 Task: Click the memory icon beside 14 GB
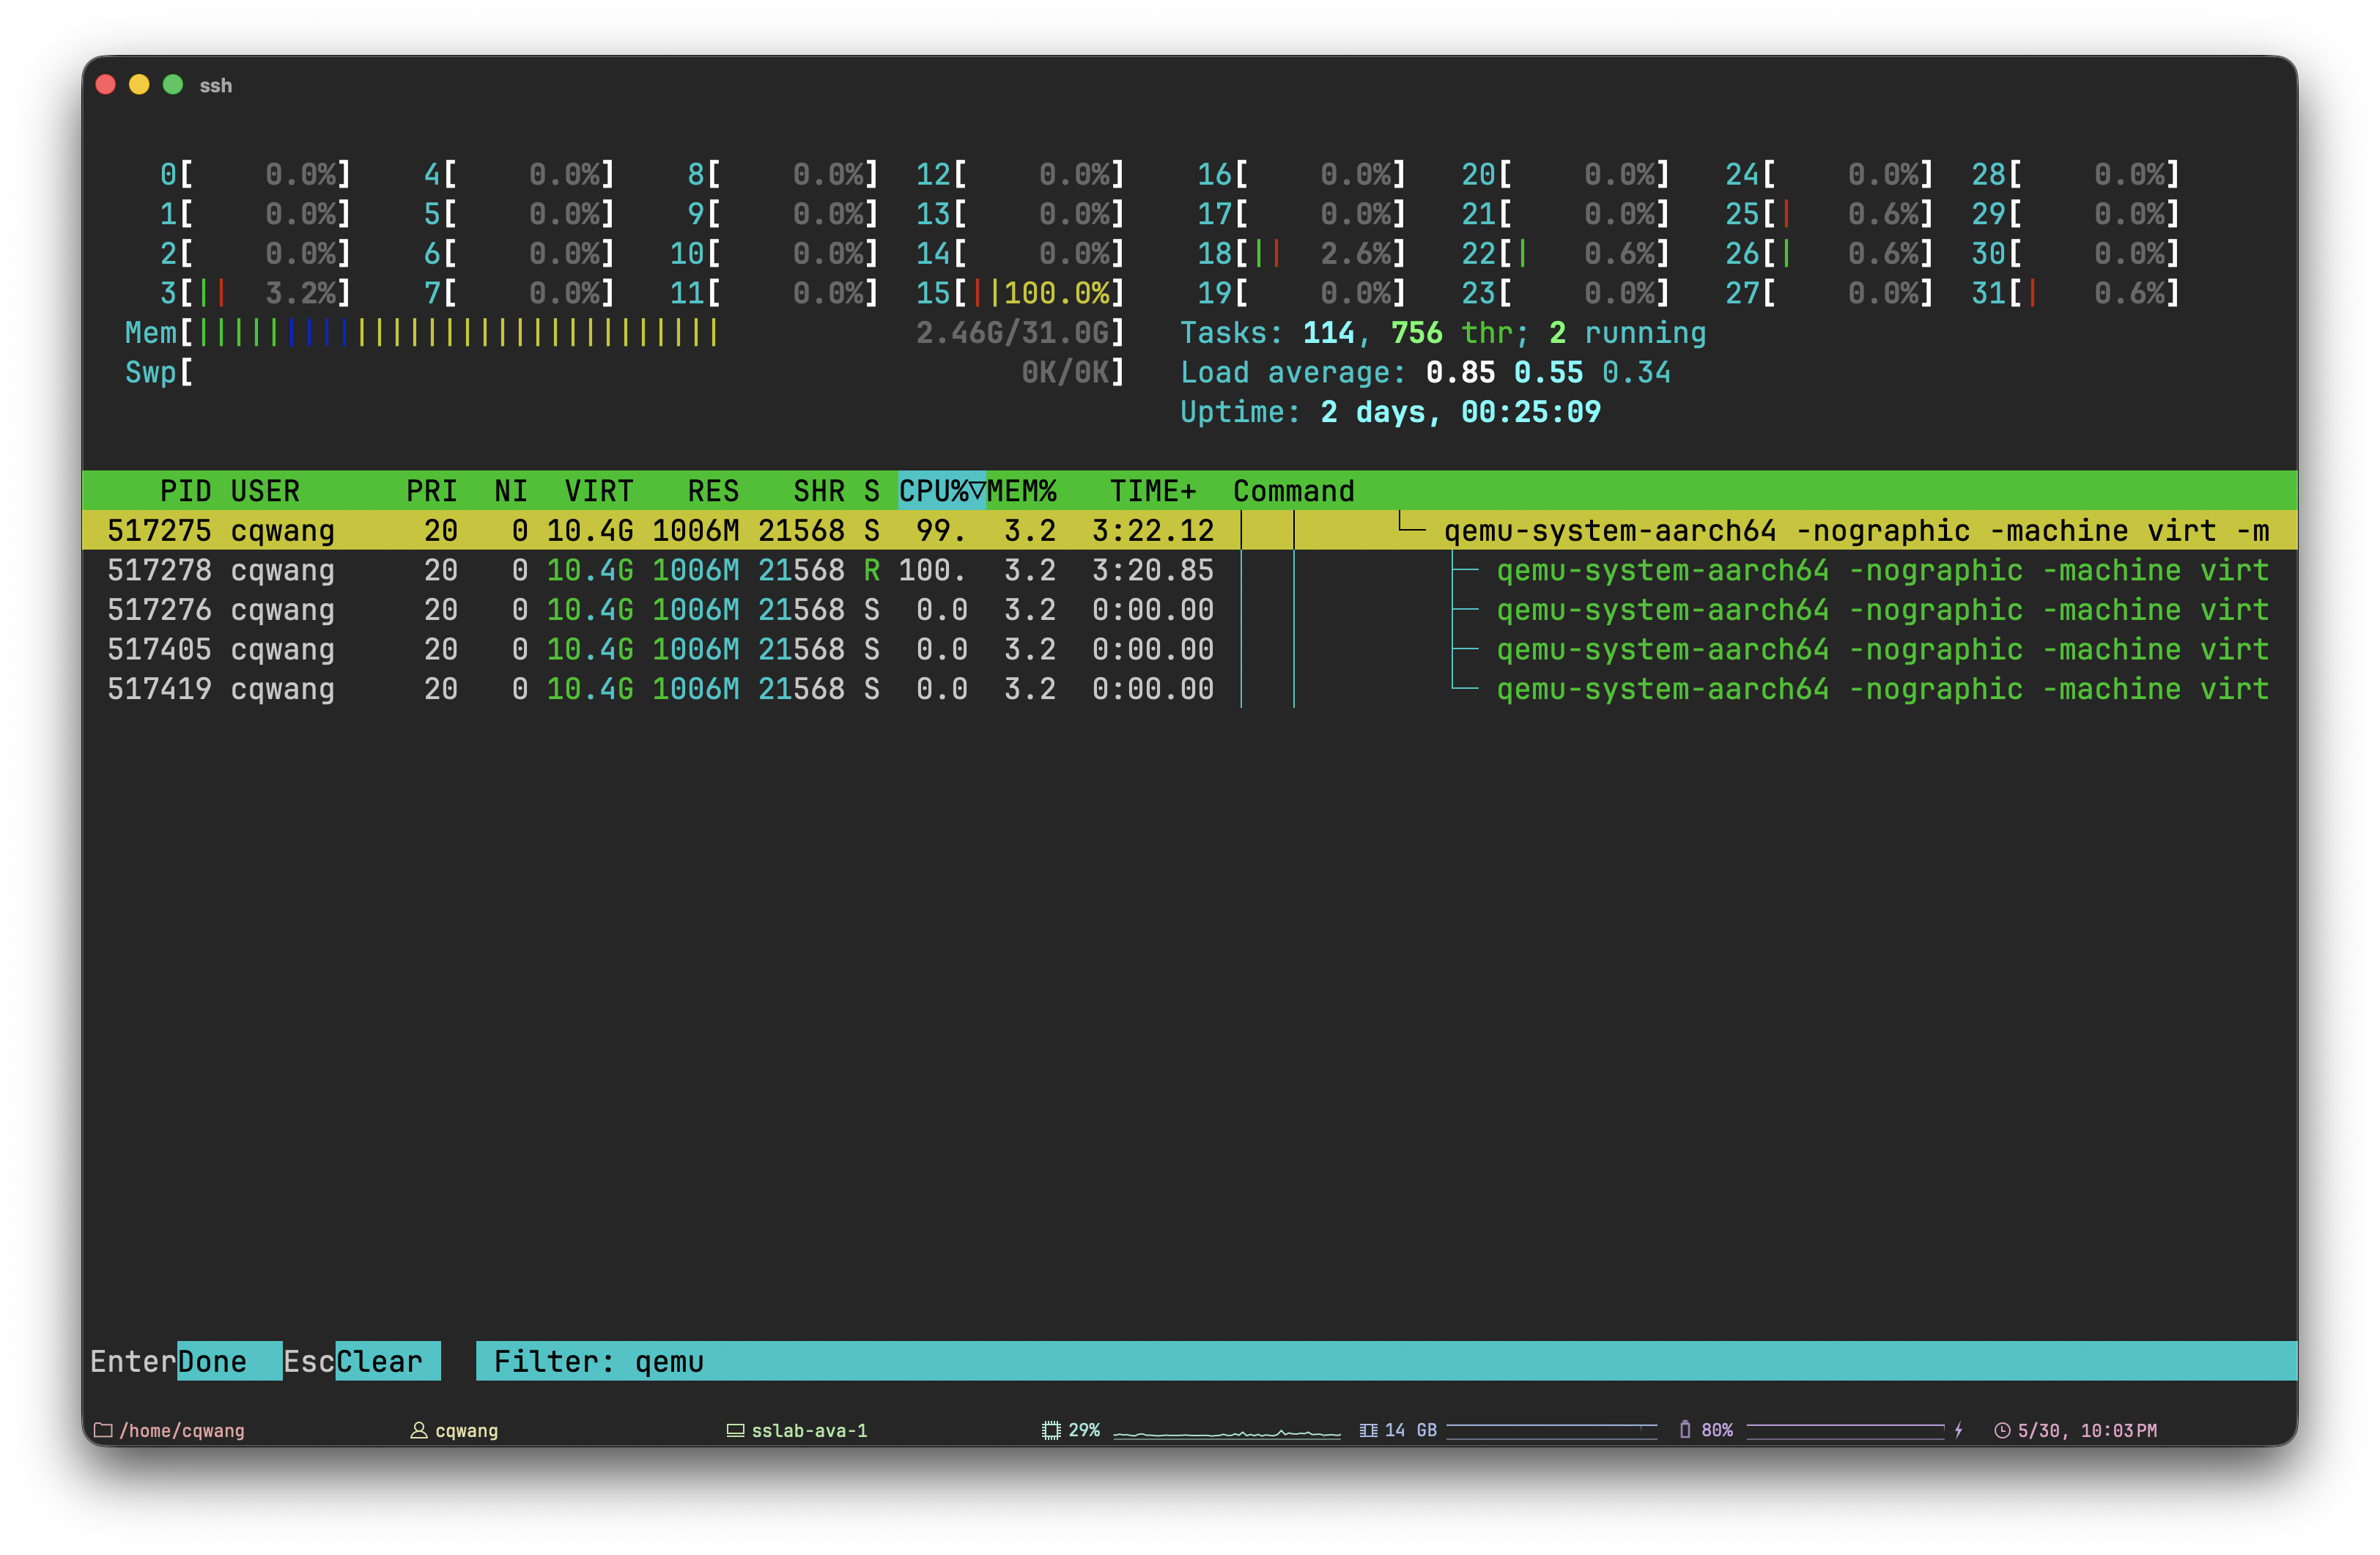tap(1368, 1430)
